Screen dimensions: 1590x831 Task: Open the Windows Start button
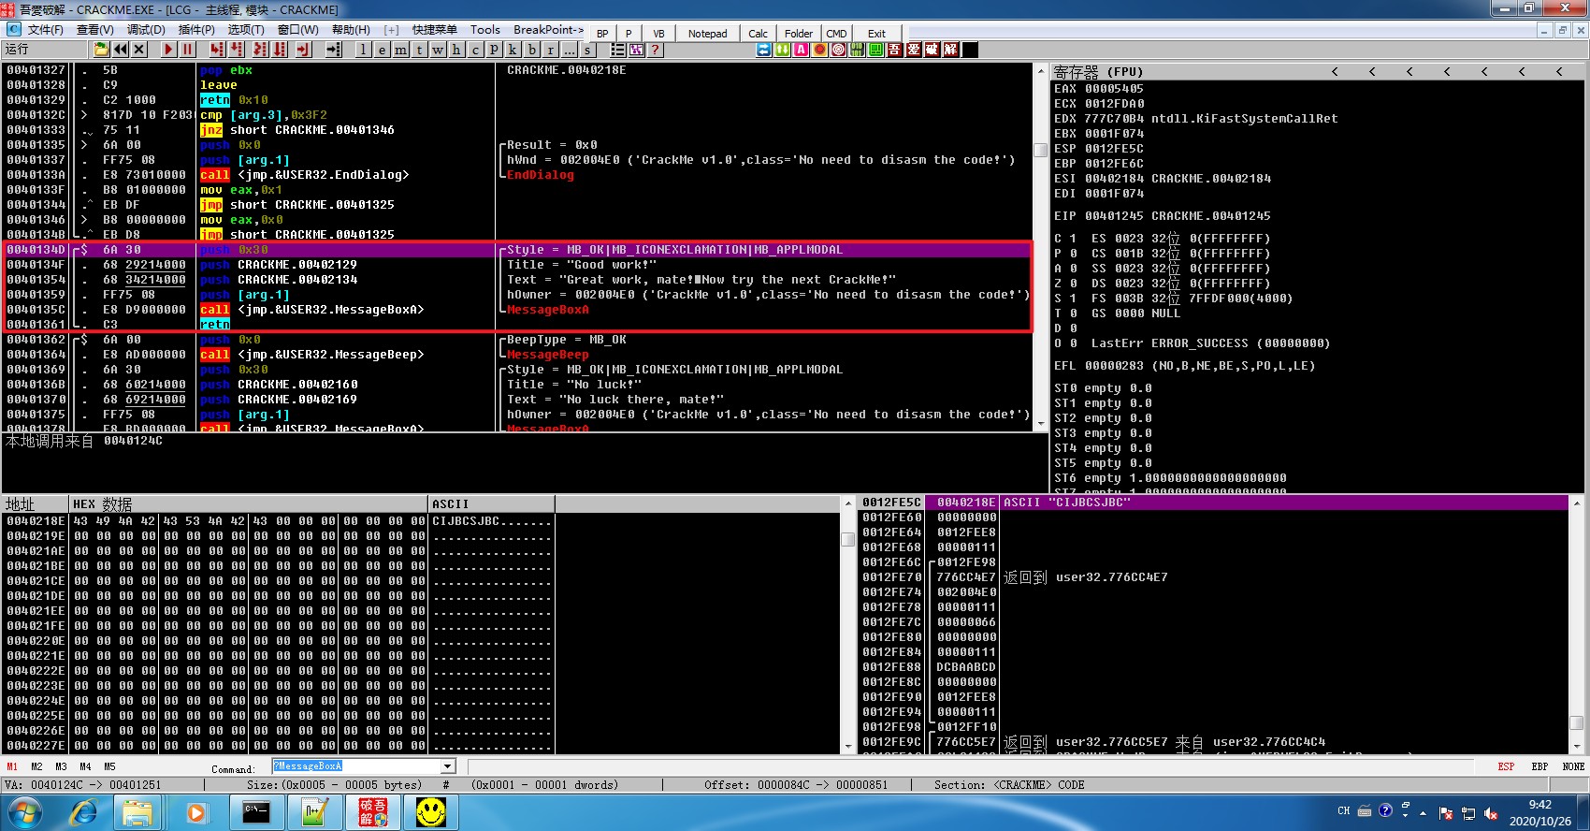25,812
